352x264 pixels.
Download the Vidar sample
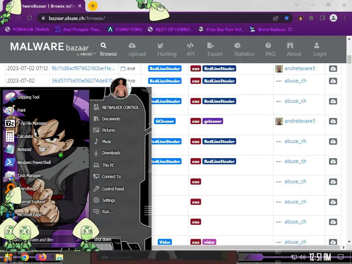333,242
